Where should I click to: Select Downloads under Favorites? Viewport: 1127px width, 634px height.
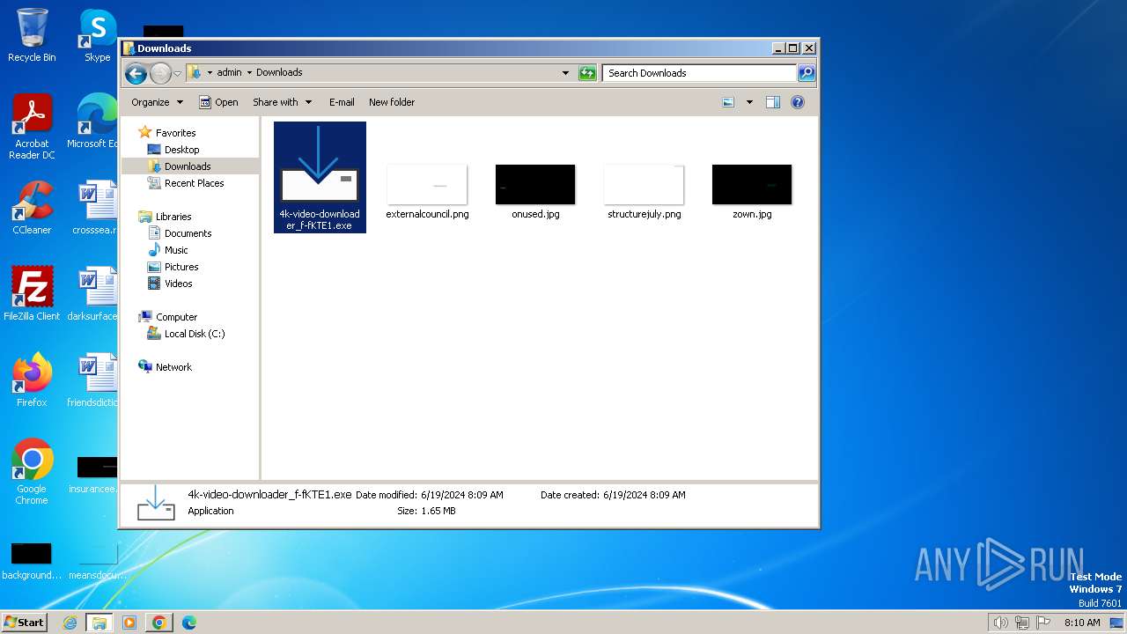(188, 166)
